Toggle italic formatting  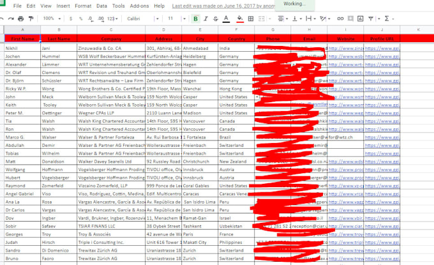pos(206,19)
